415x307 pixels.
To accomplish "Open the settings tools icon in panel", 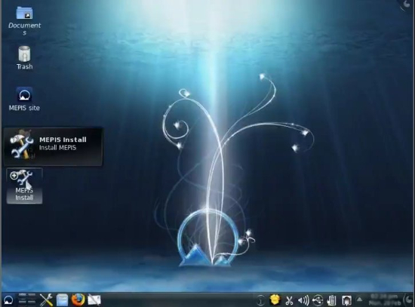I will pos(46,300).
